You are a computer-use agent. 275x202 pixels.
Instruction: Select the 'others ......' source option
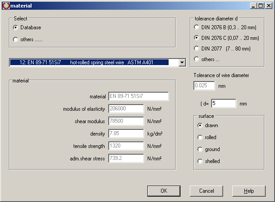(x=16, y=39)
